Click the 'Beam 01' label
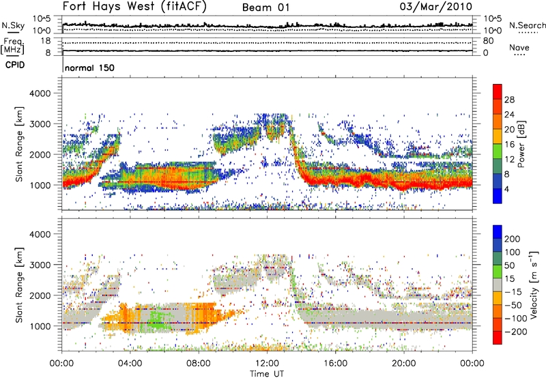This screenshot has width=546, height=378. [265, 8]
